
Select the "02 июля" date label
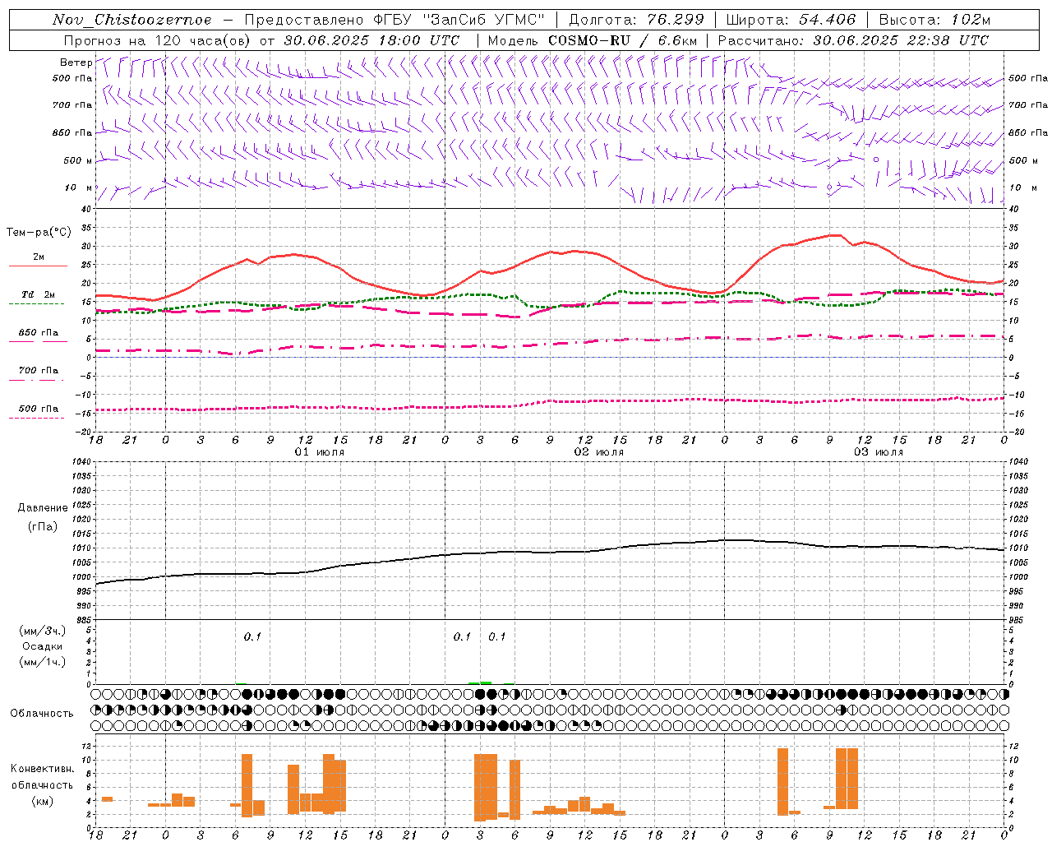point(599,452)
